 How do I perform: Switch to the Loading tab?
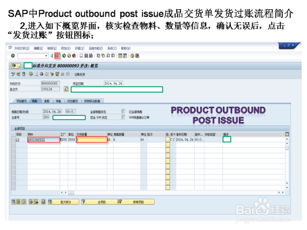(x=47, y=101)
